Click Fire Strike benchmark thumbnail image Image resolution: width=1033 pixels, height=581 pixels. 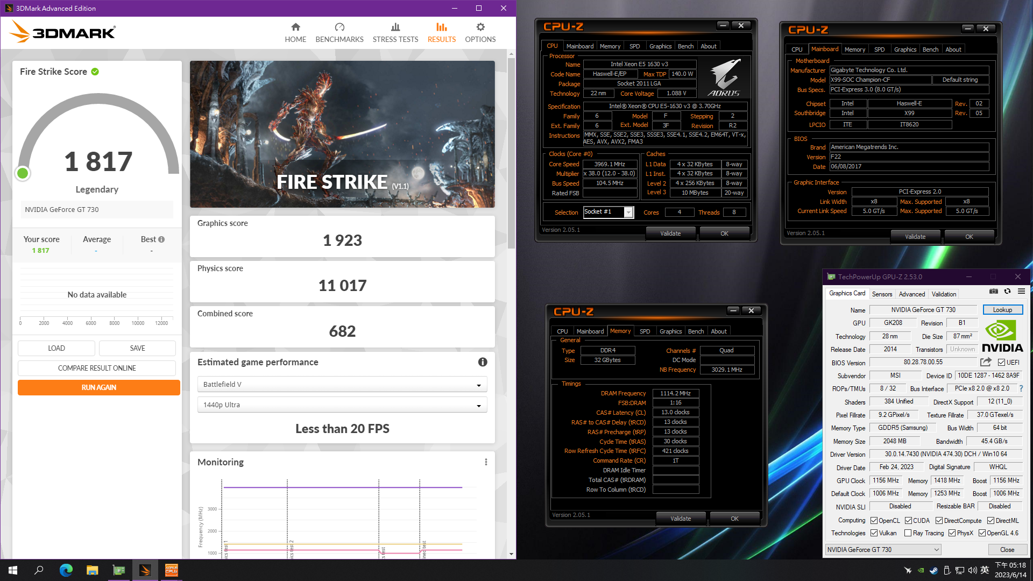[x=342, y=134]
